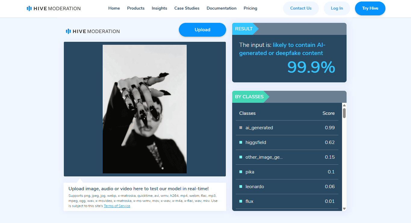Click the classes panel scrollbar thumb
The height and width of the screenshot is (223, 411).
point(344,113)
